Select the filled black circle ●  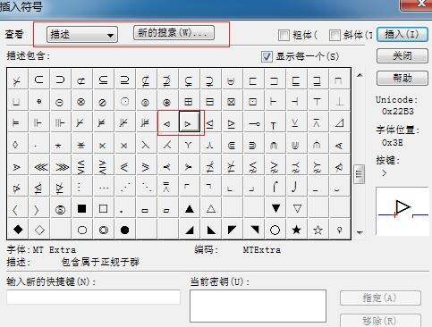[124, 230]
